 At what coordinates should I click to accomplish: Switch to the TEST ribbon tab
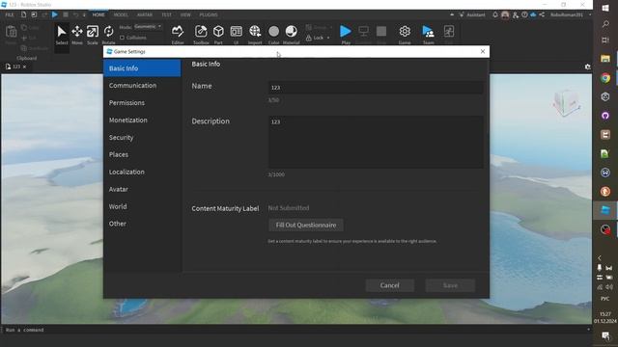pyautogui.click(x=167, y=14)
